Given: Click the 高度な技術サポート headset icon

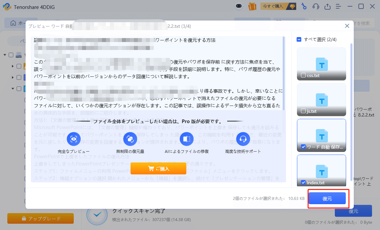Looking at the screenshot, I should [x=243, y=139].
